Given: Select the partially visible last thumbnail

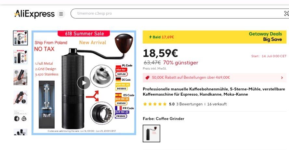Looking at the screenshot, I should (x=20, y=132).
